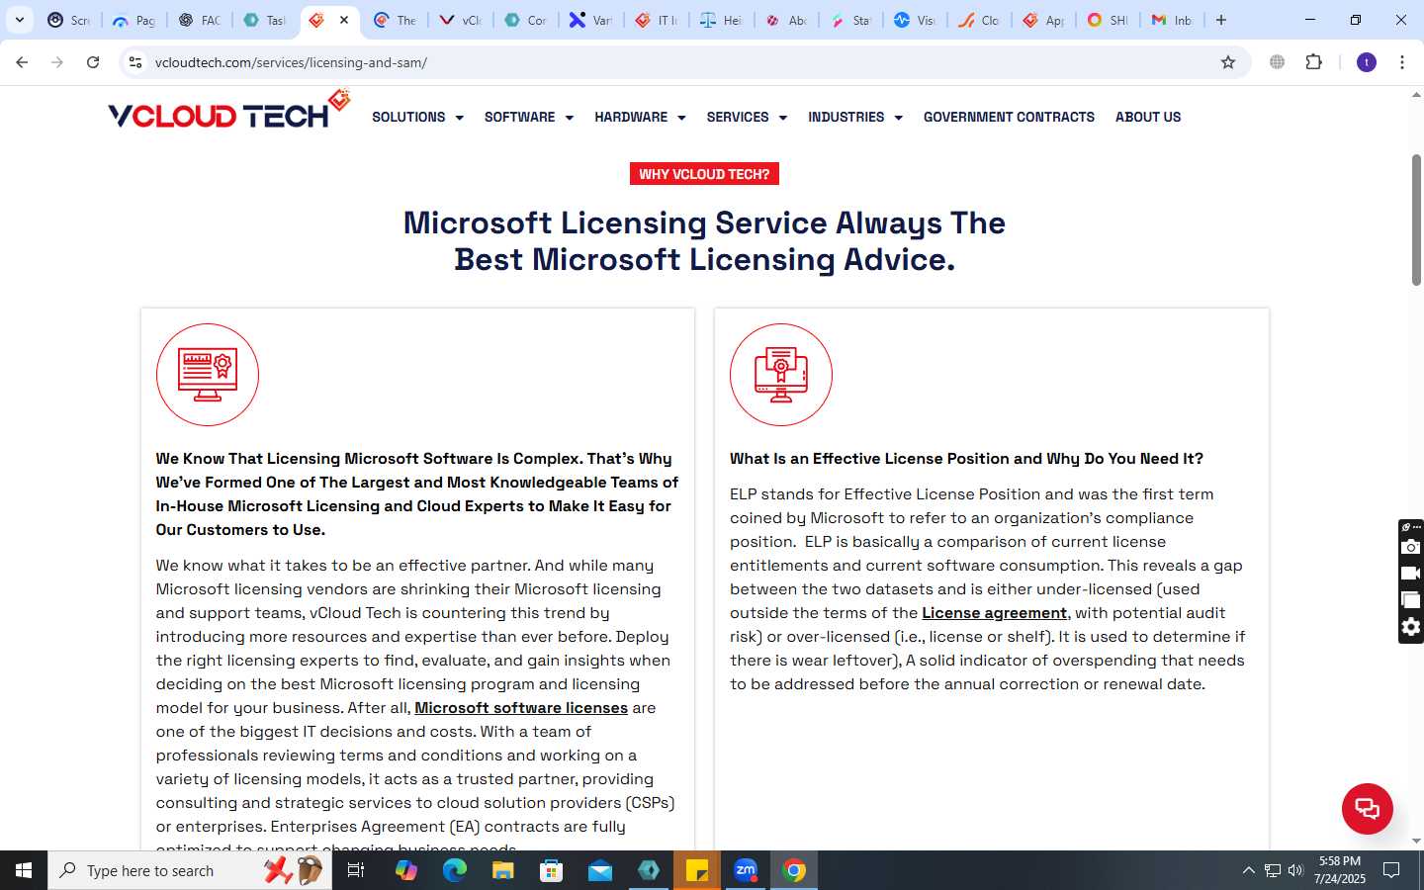Open Task View on taskbar
The image size is (1424, 890).
(356, 870)
